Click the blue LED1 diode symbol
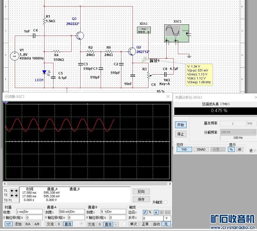 (44, 72)
